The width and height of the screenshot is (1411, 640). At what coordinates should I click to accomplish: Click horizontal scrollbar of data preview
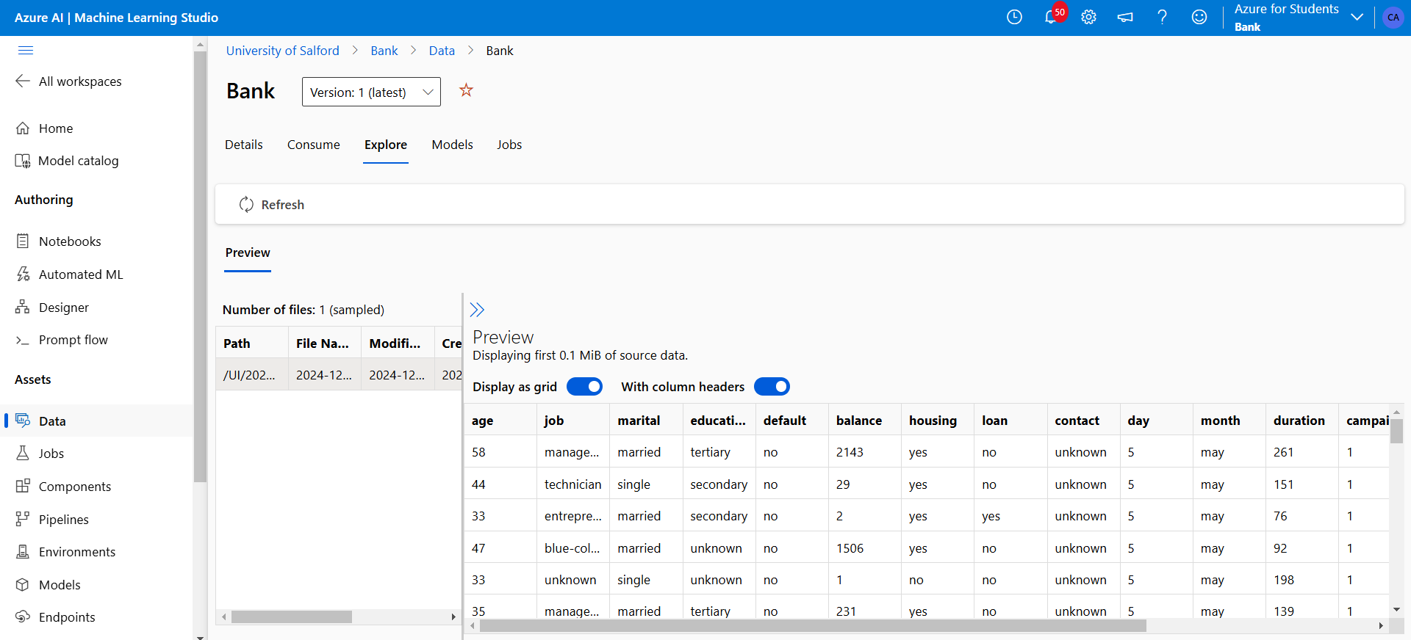pyautogui.click(x=812, y=625)
